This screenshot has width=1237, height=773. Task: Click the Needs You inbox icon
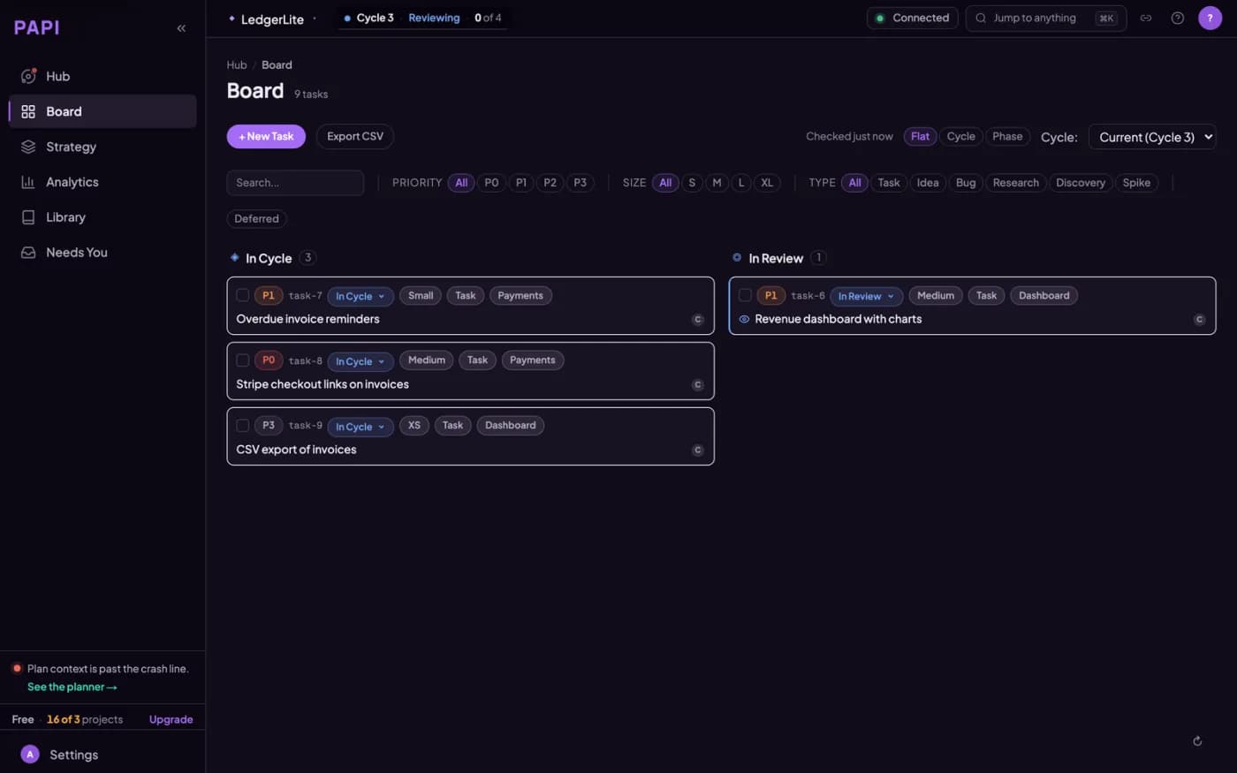28,253
